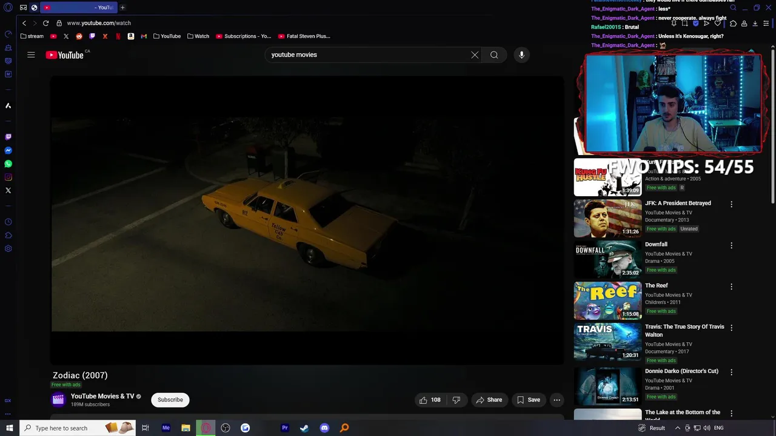
Task: Open OBS Studio from the taskbar
Action: tap(226, 428)
